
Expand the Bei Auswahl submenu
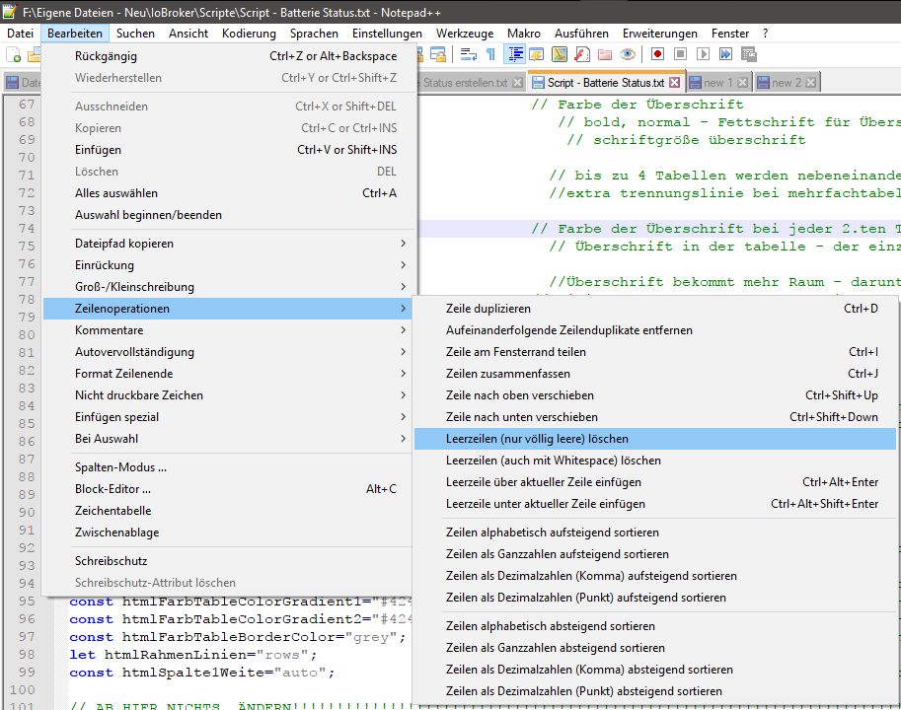tap(228, 439)
